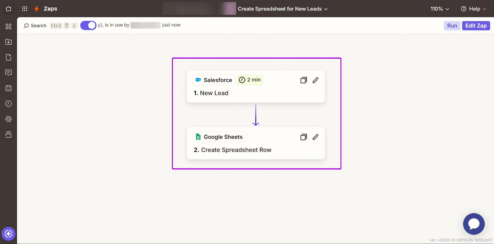Image resolution: width=494 pixels, height=244 pixels.
Task: Expand the zap name dropdown
Action: pos(326,9)
